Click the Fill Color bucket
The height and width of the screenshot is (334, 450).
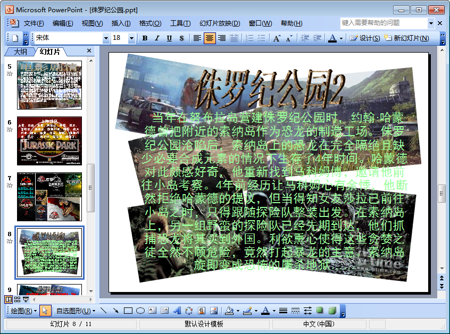point(229,311)
